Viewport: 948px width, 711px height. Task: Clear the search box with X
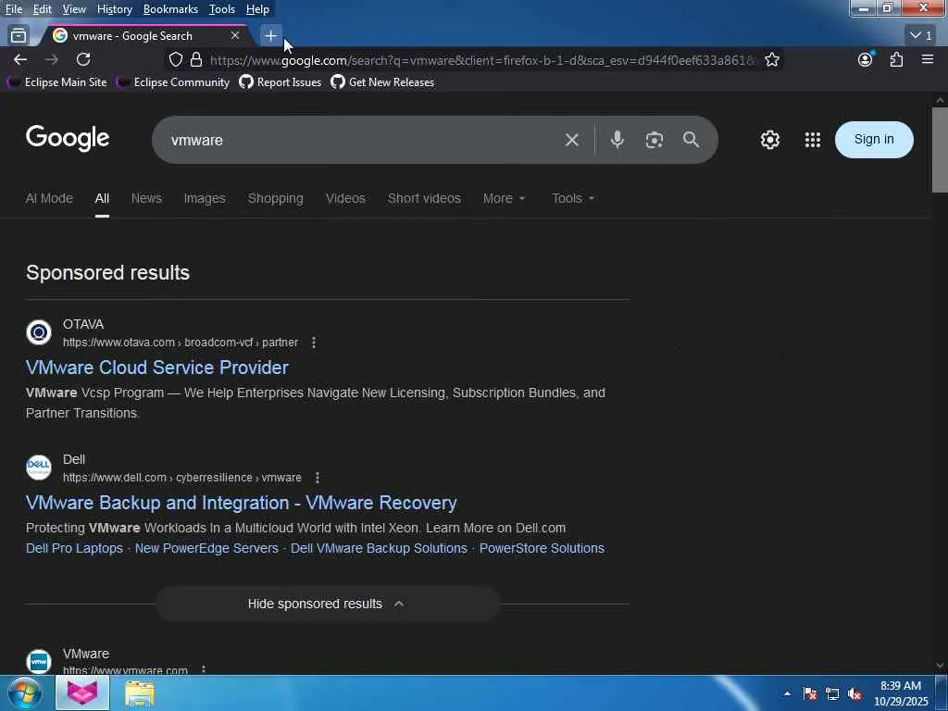tap(571, 140)
